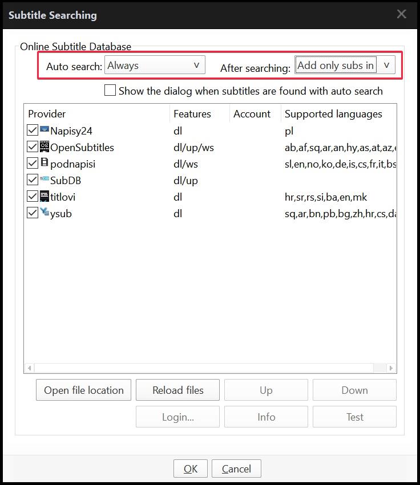Click the titlovi provider icon
The width and height of the screenshot is (420, 485).
point(45,197)
